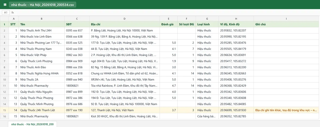The width and height of the screenshot is (320, 127).
Task: Select phone cell 0395 xxx 657
Action: click(77, 30)
